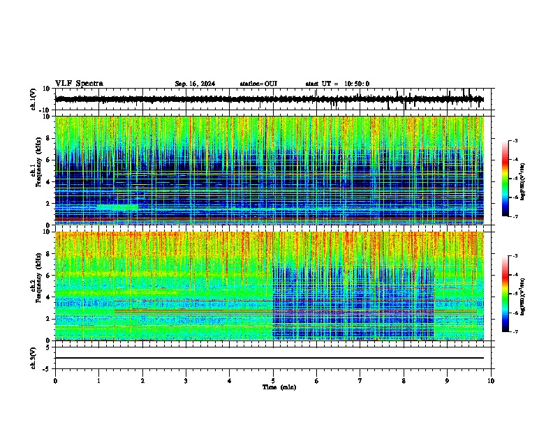Click the date "Sep. 16, 2024"

195,84
